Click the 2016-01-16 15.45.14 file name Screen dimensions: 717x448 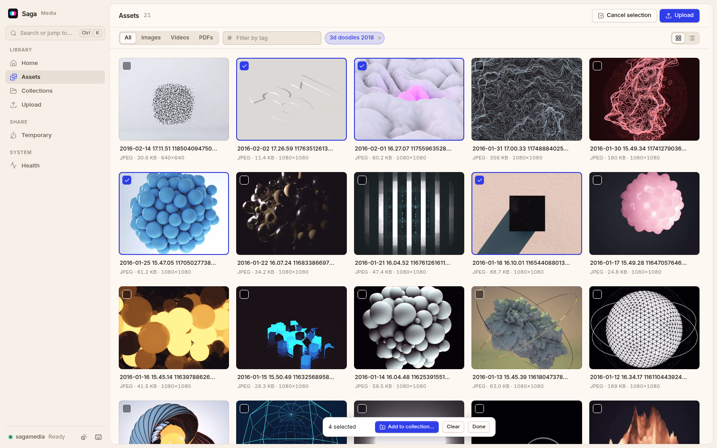(x=167, y=377)
